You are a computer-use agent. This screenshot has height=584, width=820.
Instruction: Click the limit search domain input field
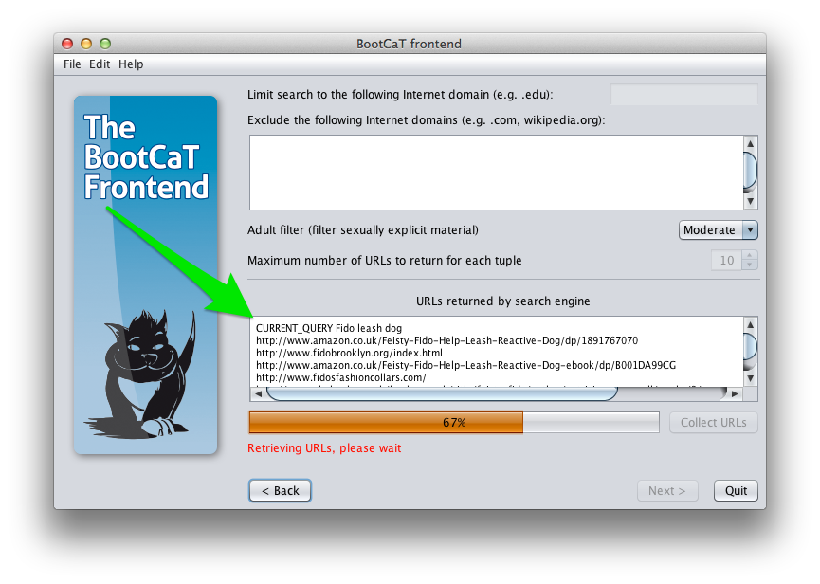click(x=684, y=95)
